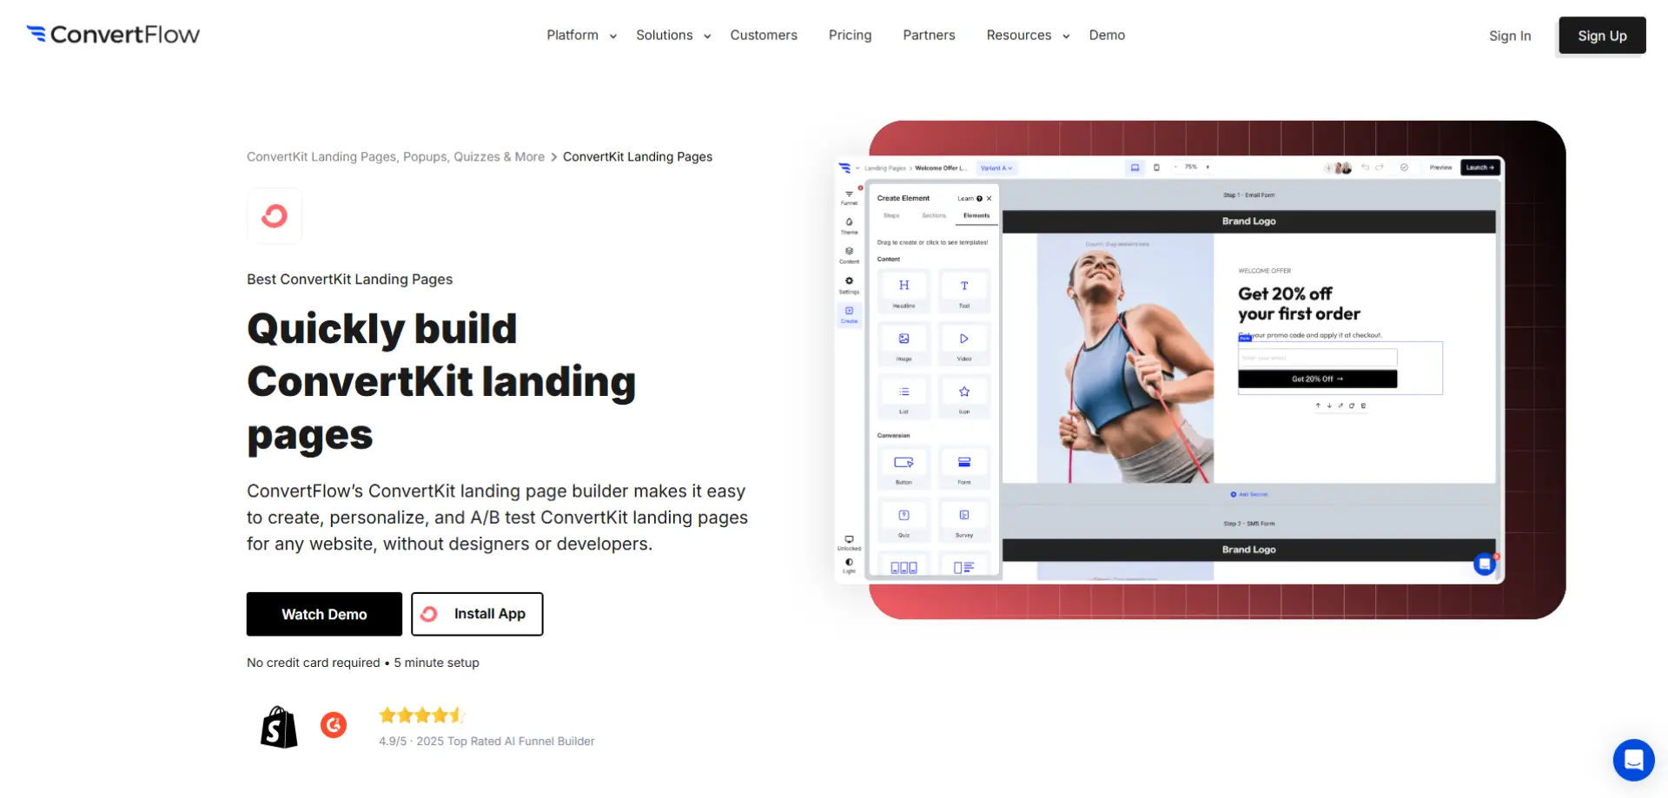Click the ConvertKit red ring icon above tagline
The image size is (1668, 798).
point(275,215)
